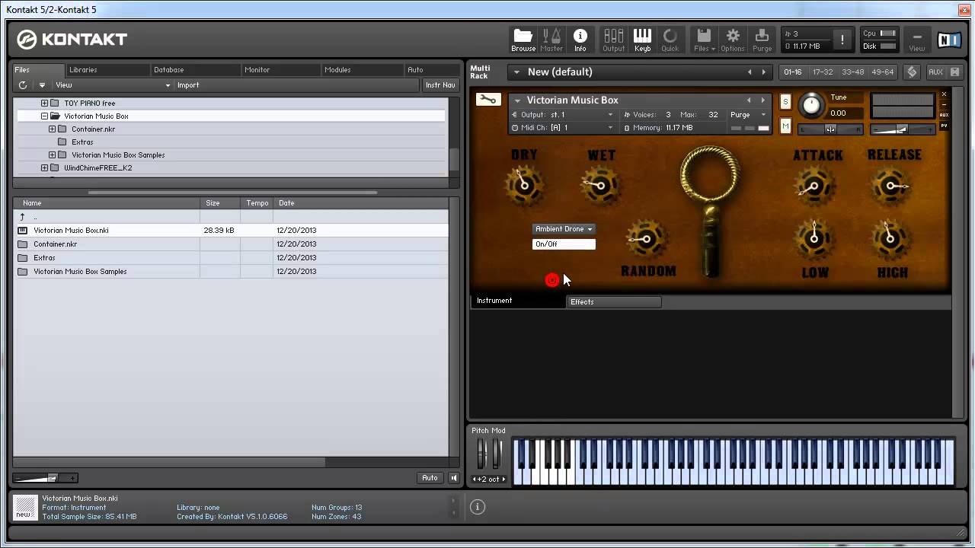Image resolution: width=975 pixels, height=548 pixels.
Task: Expand the TOY PIANO free folder
Action: (44, 104)
